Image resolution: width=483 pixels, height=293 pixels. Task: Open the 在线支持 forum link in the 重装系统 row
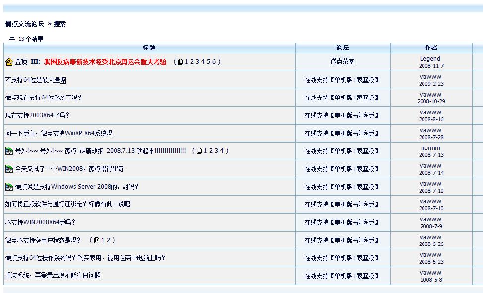[342, 276]
